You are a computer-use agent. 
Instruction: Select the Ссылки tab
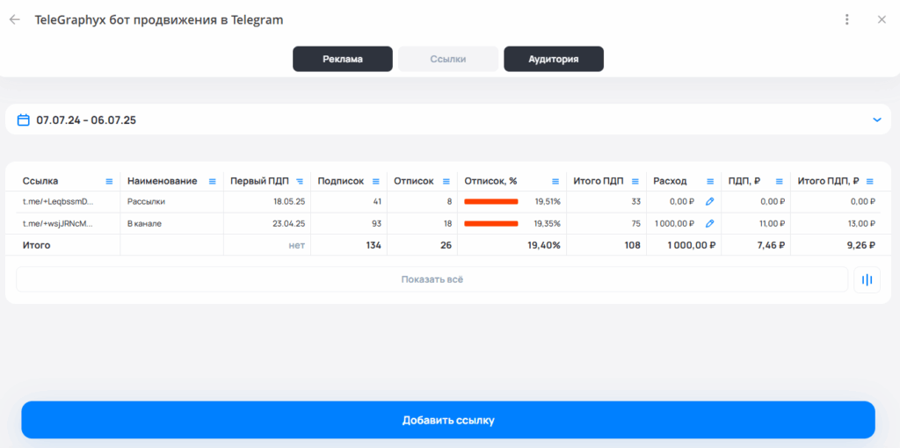[x=447, y=59]
